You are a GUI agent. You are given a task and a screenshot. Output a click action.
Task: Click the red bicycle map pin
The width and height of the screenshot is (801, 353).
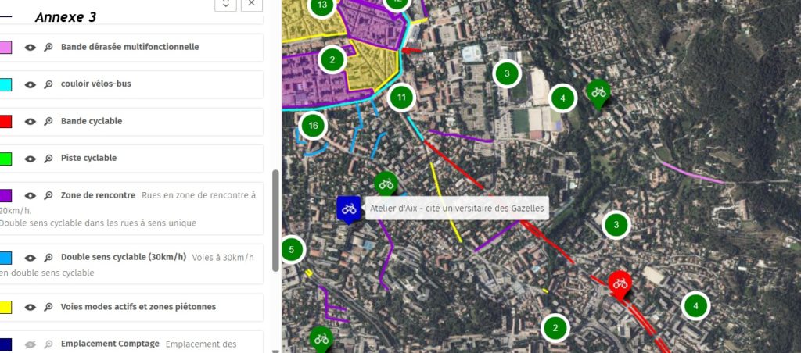620,283
